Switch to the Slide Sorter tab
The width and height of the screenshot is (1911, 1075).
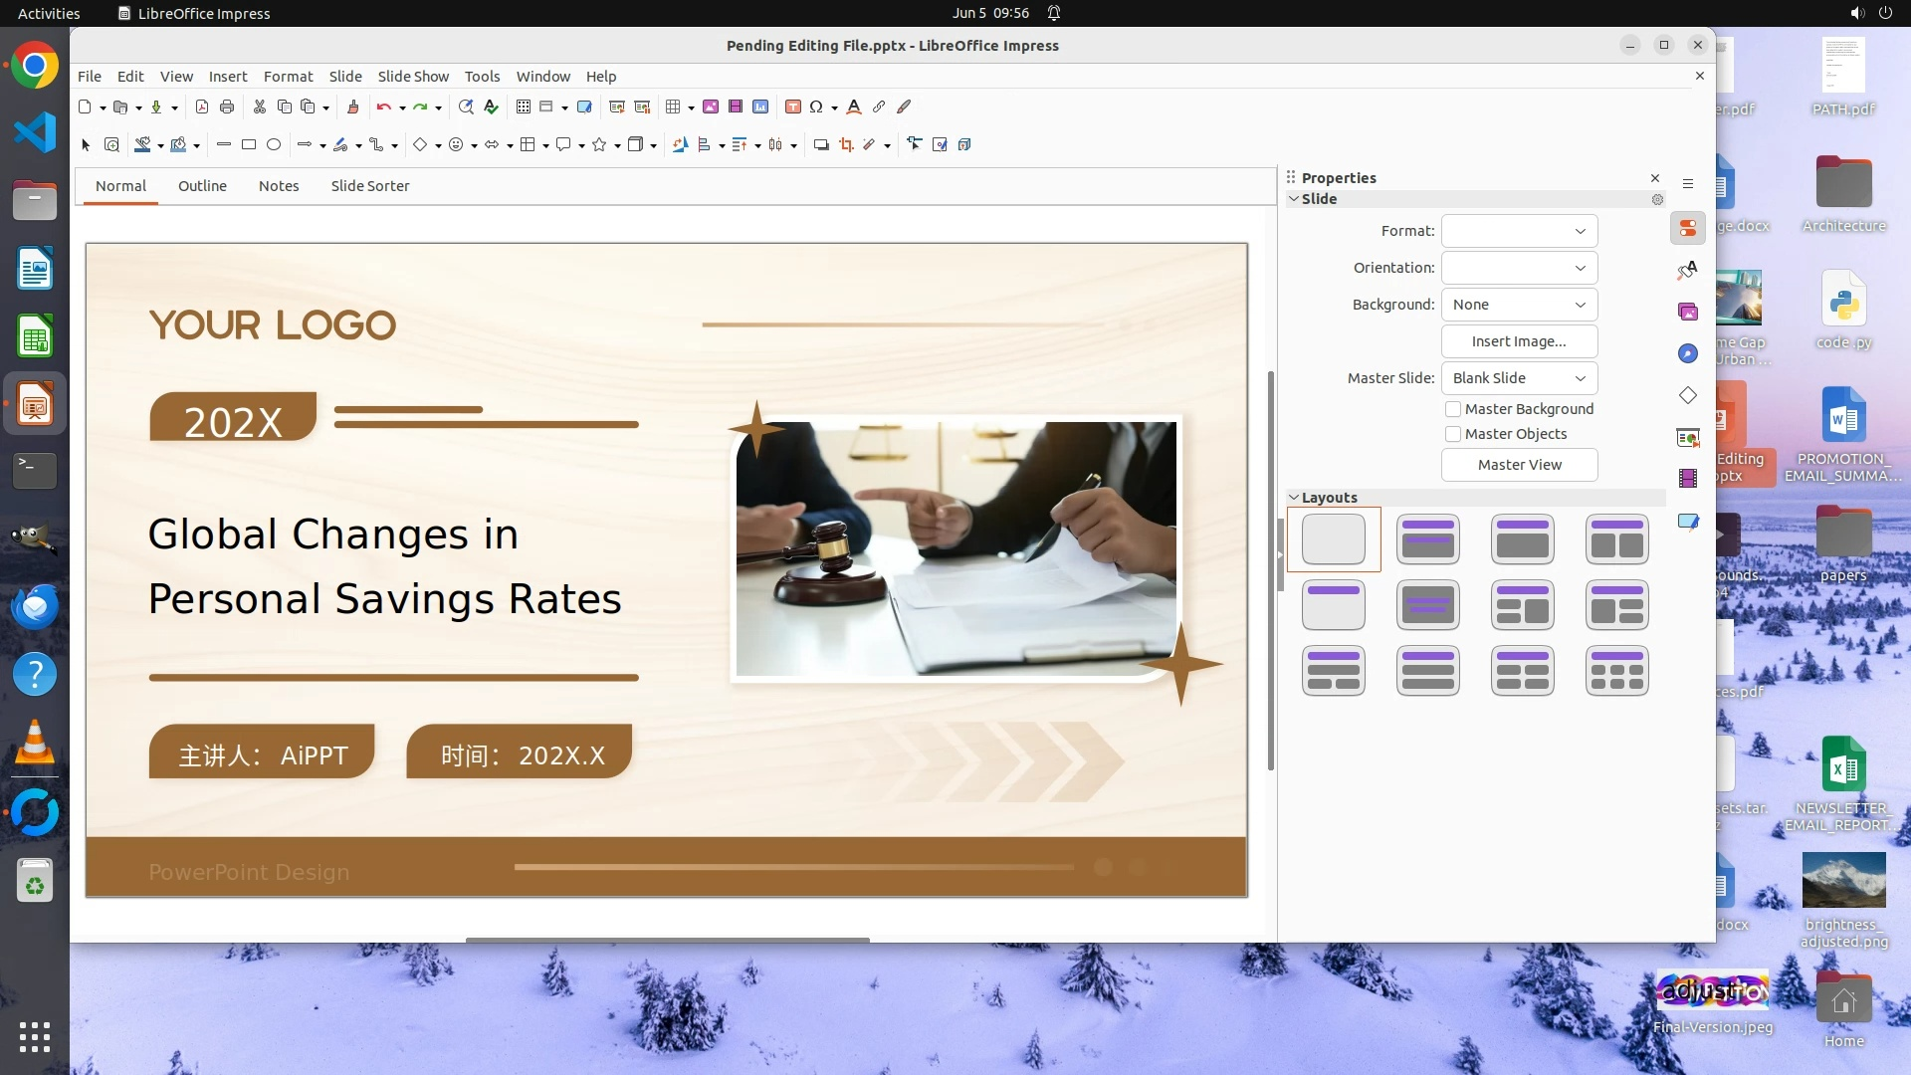coord(369,186)
